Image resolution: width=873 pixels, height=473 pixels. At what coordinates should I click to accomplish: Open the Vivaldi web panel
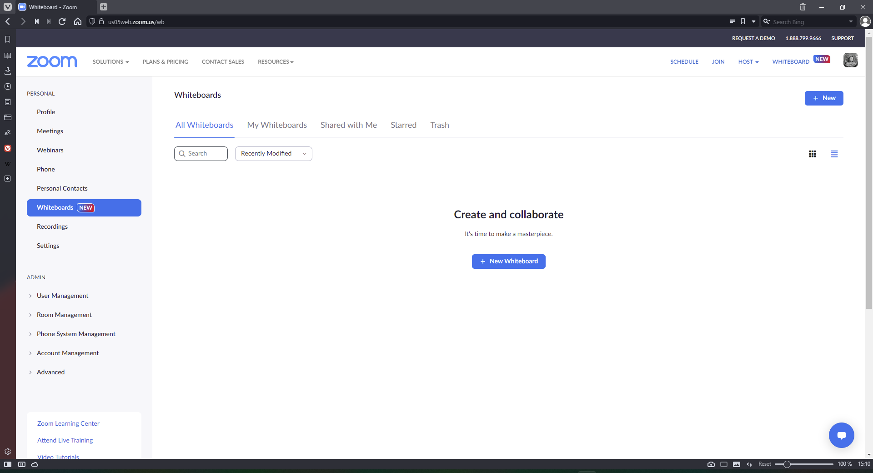(x=8, y=148)
